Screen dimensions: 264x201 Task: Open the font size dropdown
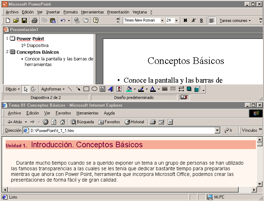(x=177, y=20)
